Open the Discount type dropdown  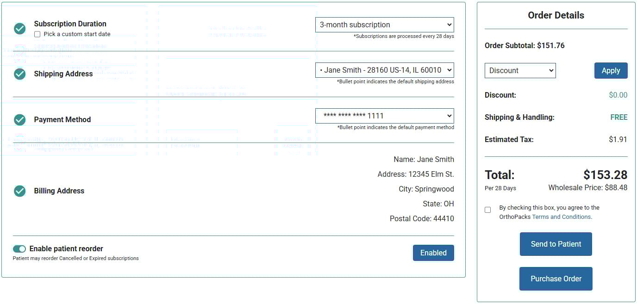pyautogui.click(x=520, y=70)
